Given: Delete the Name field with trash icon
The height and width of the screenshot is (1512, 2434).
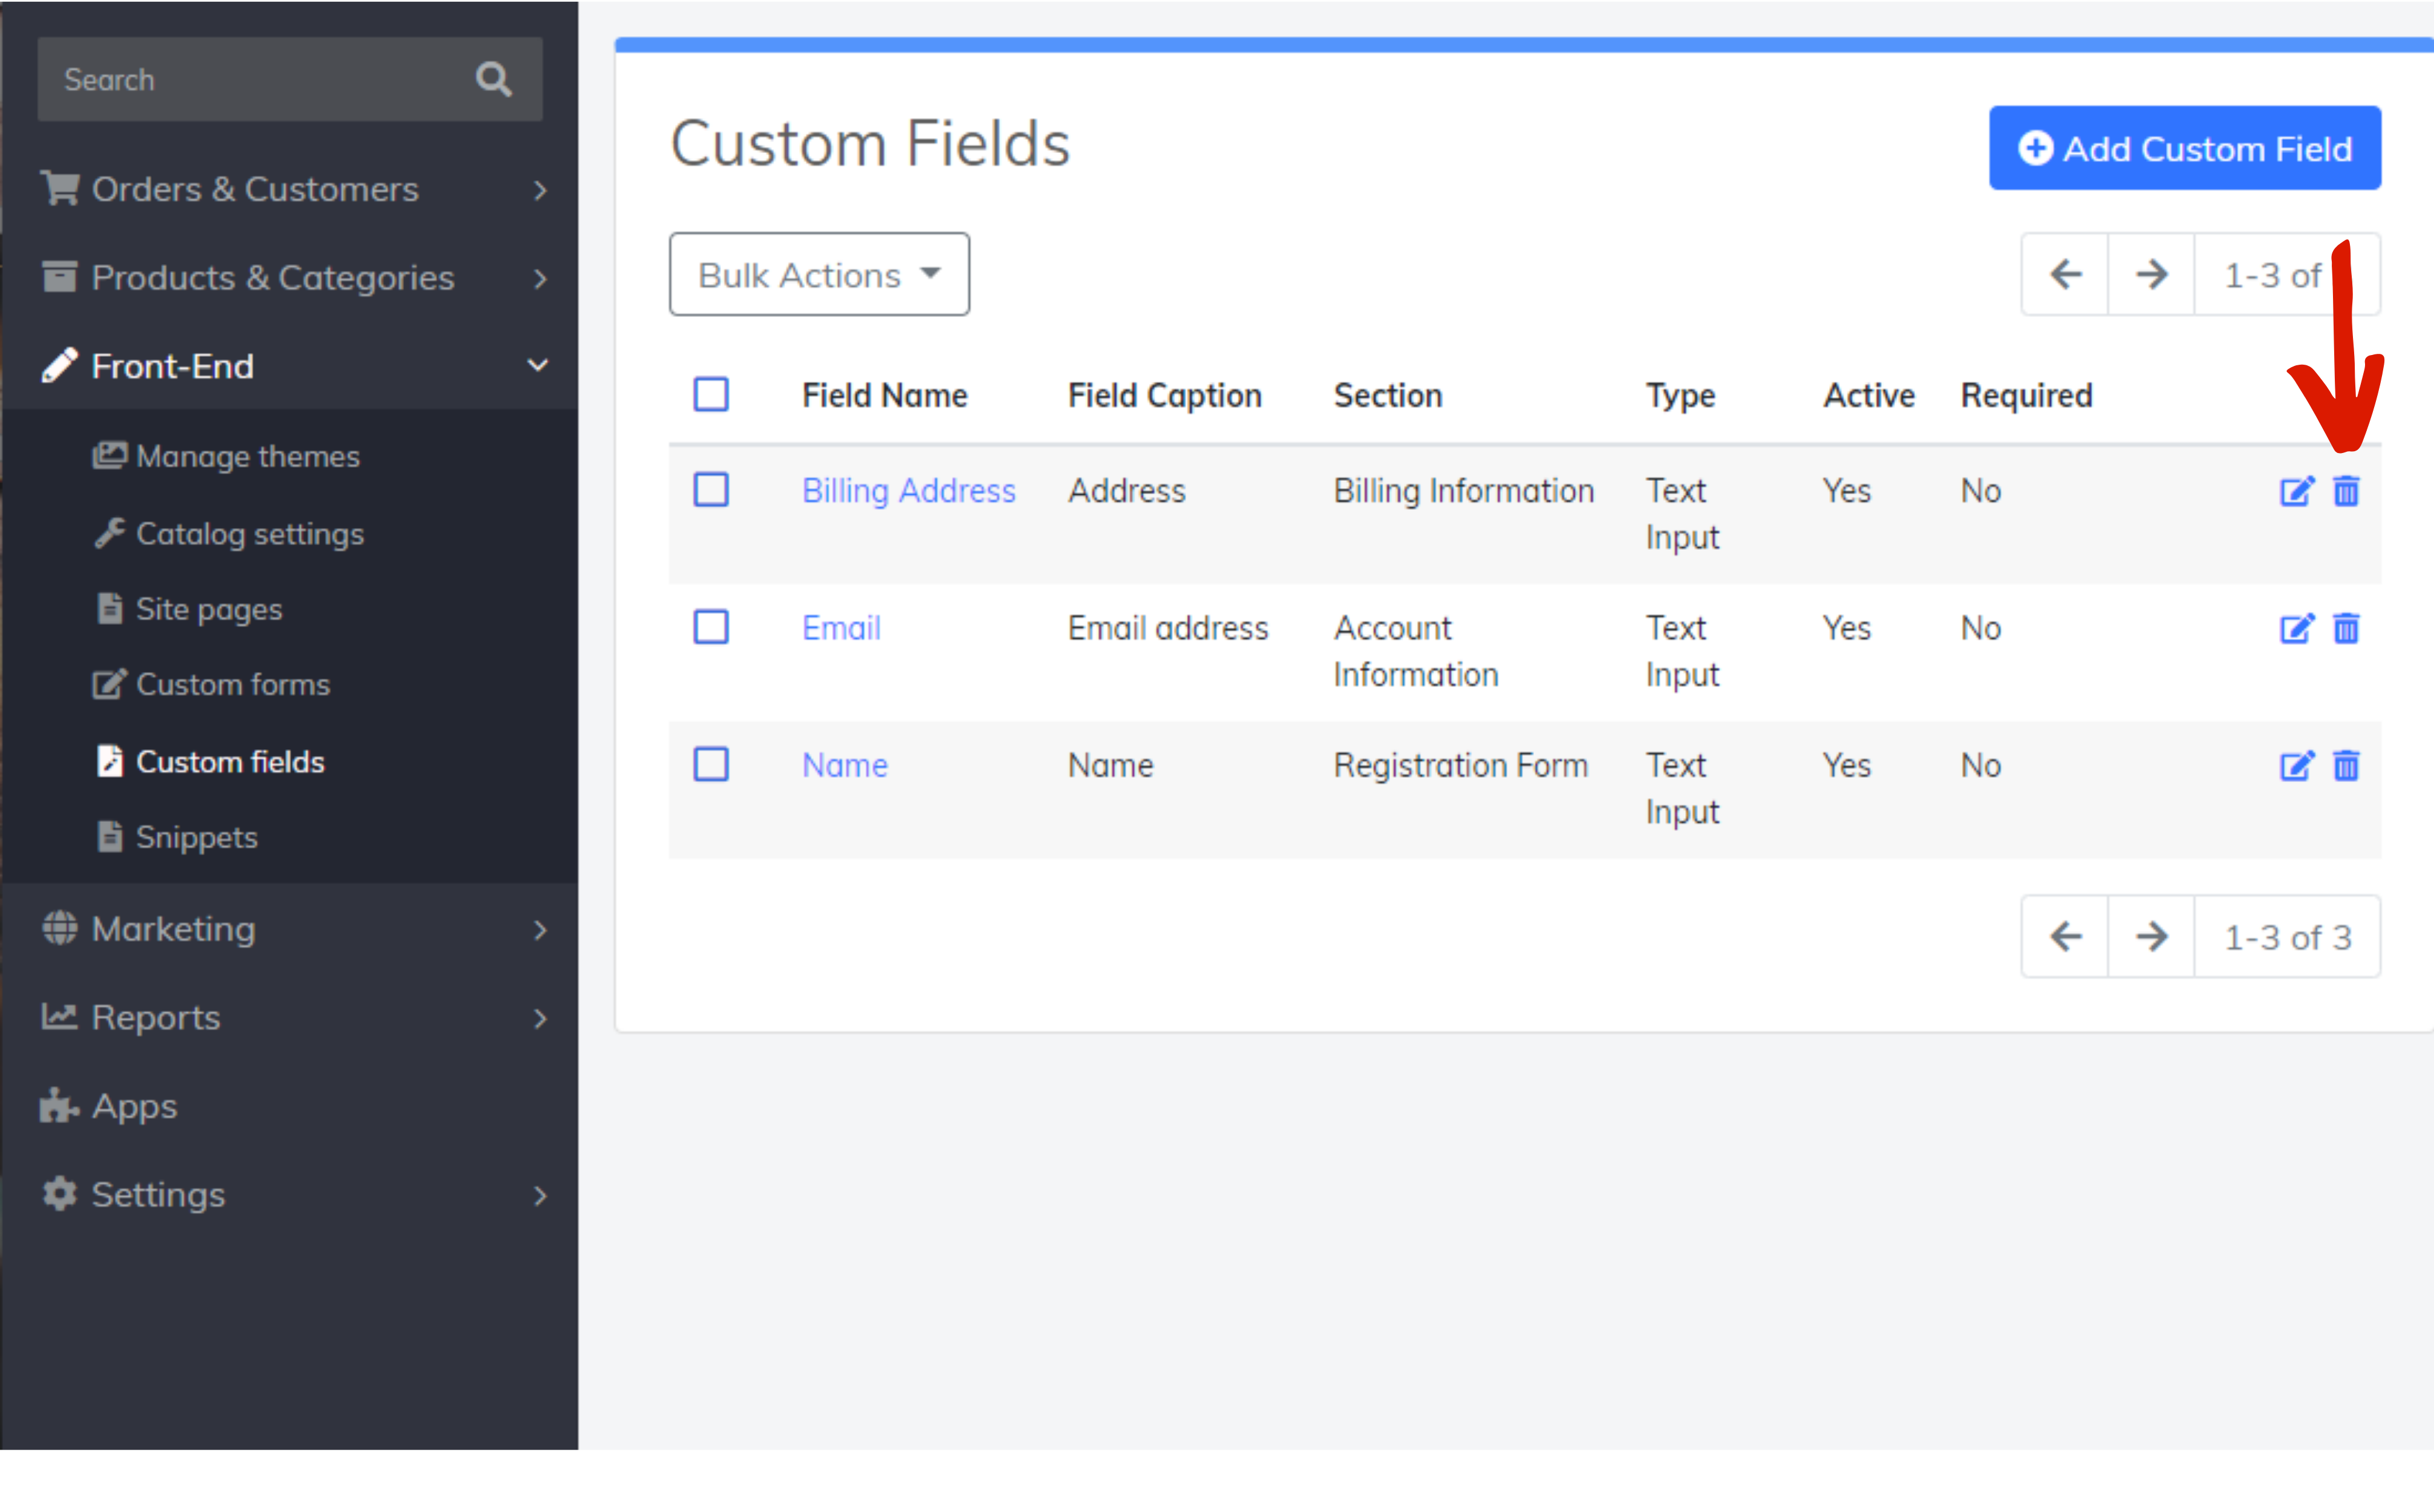Looking at the screenshot, I should click(2346, 766).
